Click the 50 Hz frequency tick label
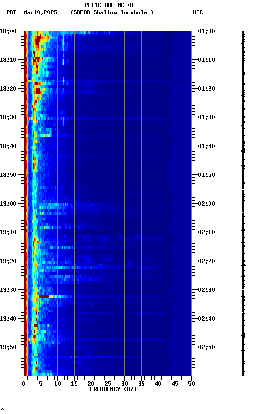This screenshot has height=414, width=264. tap(191, 384)
